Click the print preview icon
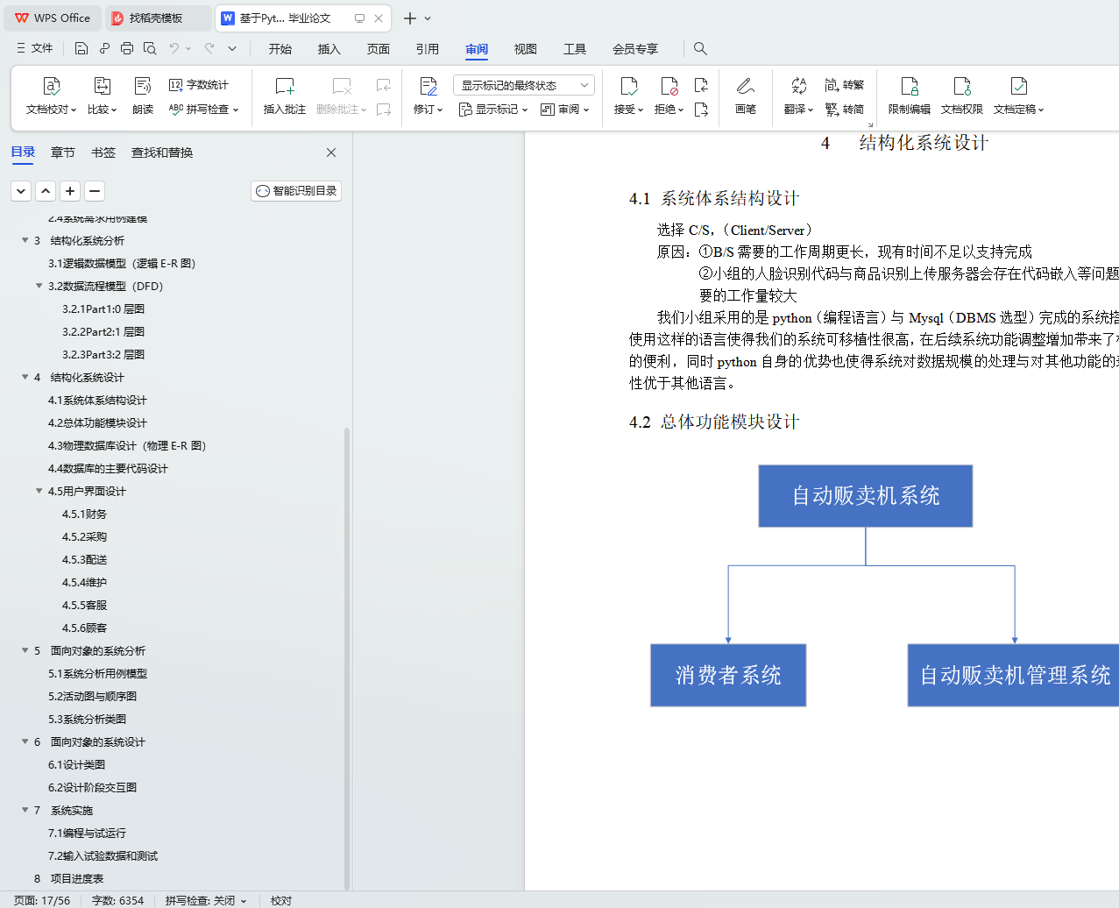Image resolution: width=1119 pixels, height=908 pixels. point(150,48)
